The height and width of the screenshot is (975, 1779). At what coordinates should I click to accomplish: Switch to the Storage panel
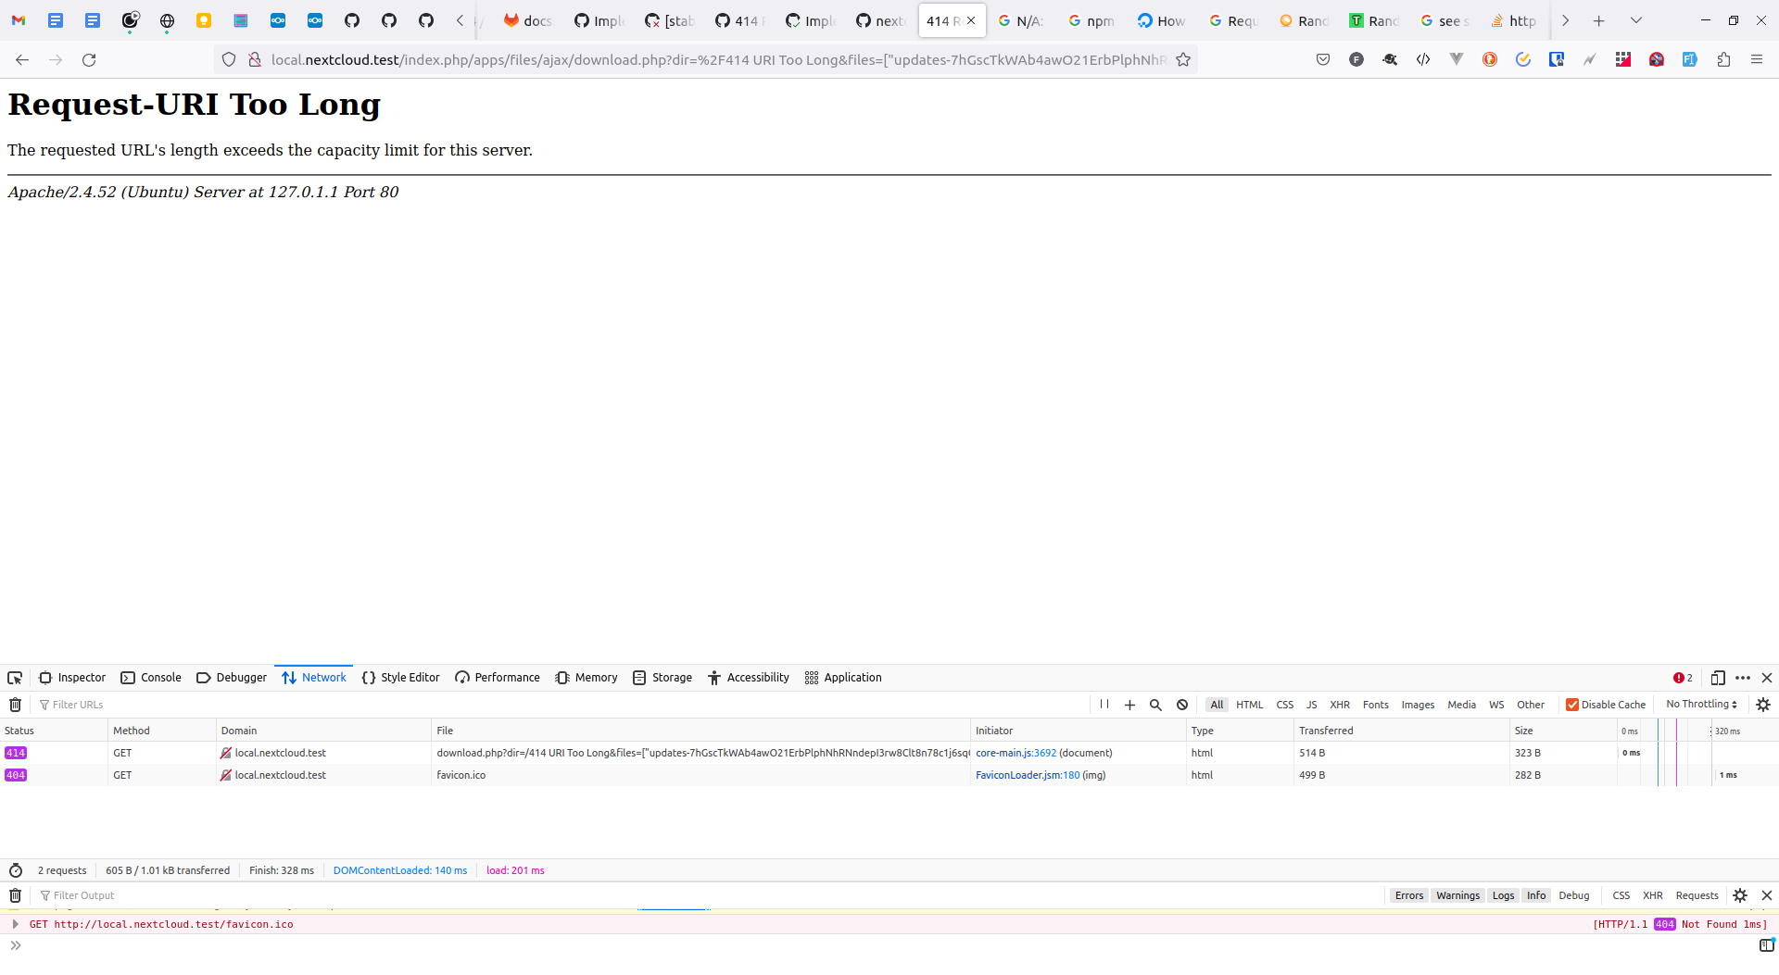pyautogui.click(x=672, y=677)
